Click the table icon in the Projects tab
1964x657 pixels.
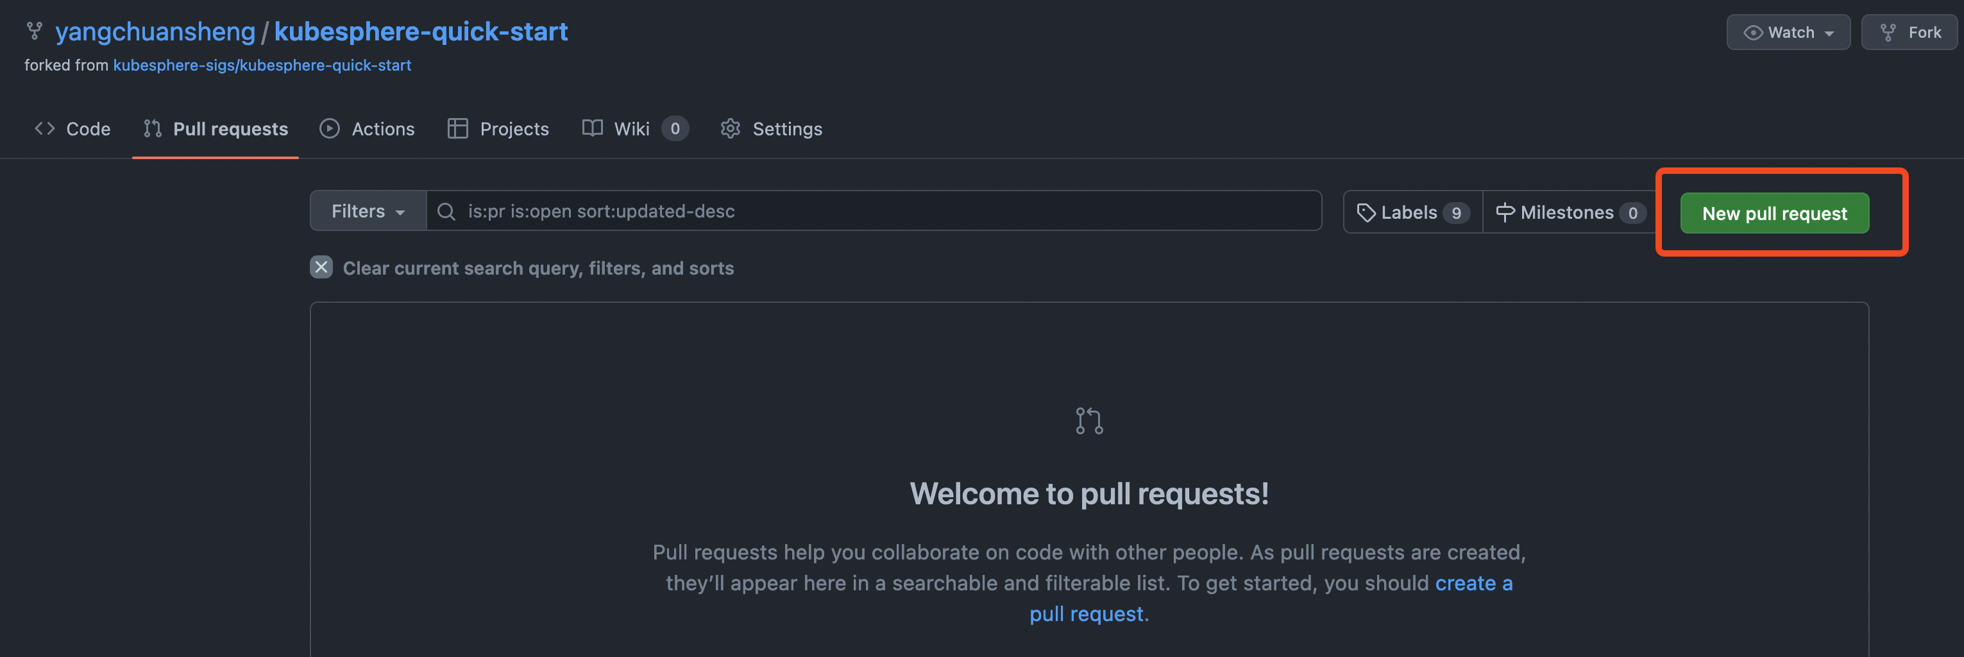point(457,128)
